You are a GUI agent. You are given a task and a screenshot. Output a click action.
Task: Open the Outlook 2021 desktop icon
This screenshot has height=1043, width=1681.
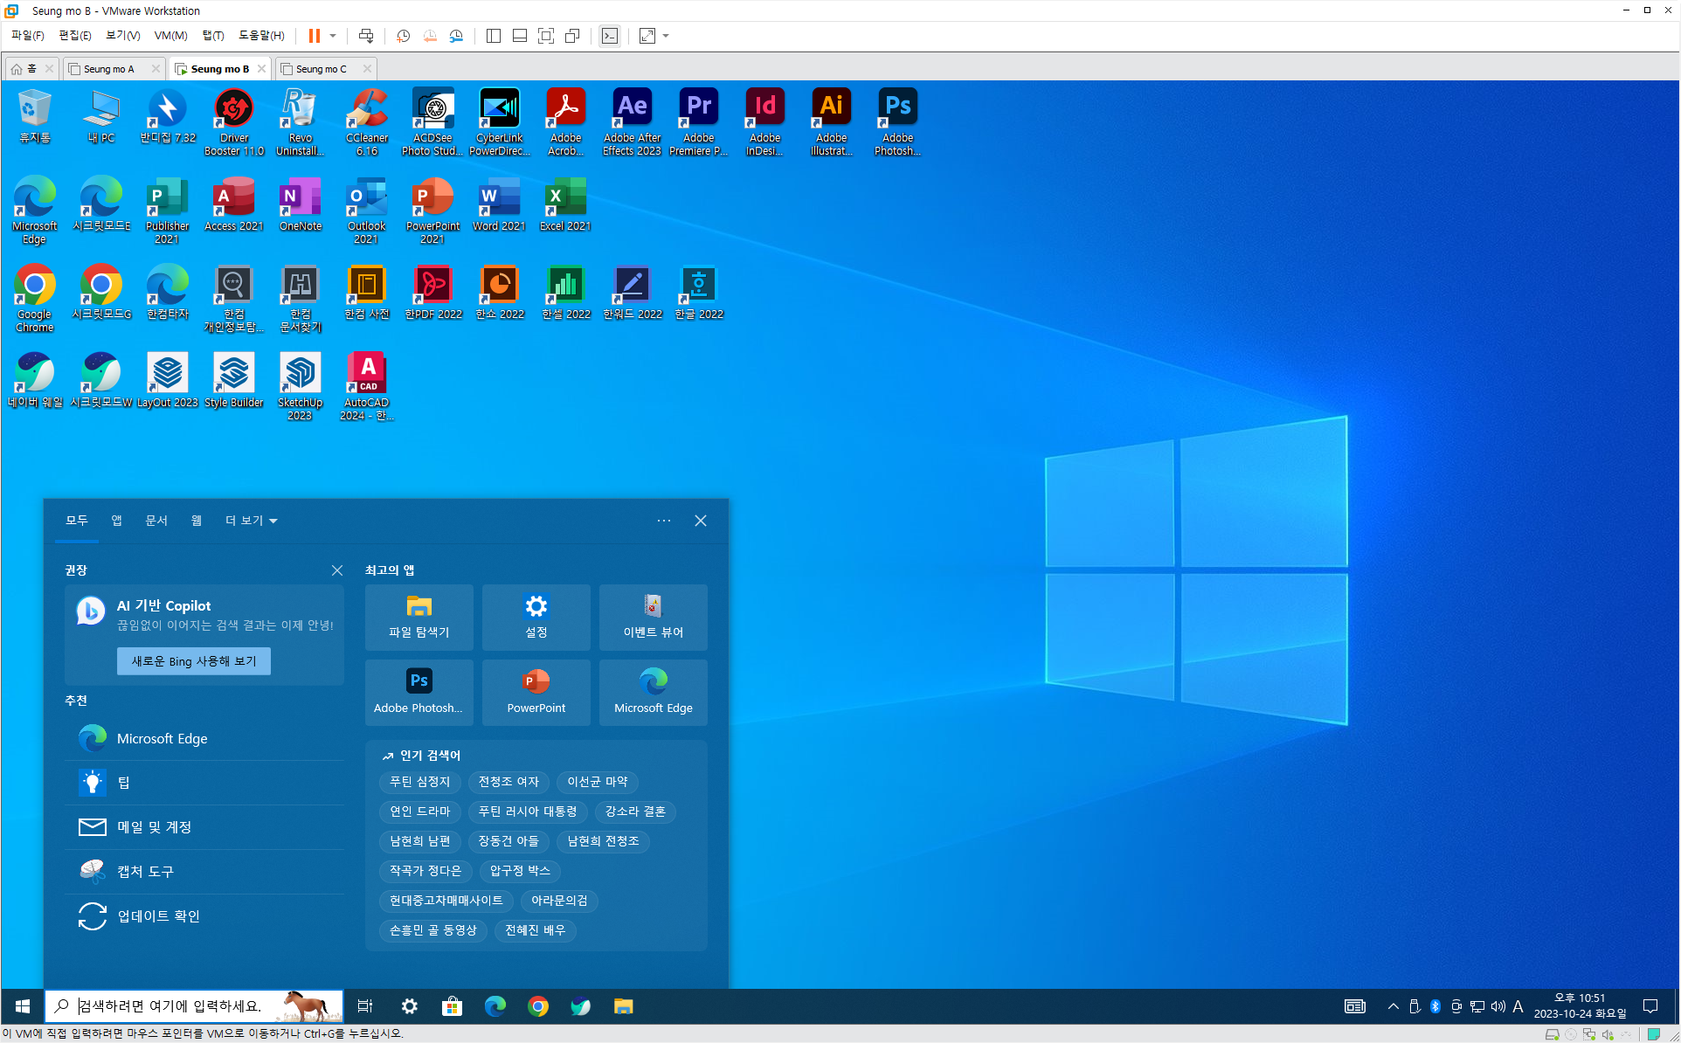[x=366, y=210]
